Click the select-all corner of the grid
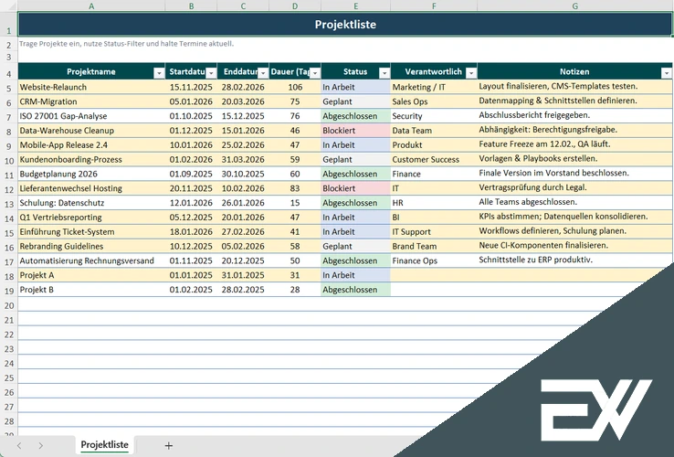The width and height of the screenshot is (674, 457). click(x=8, y=5)
